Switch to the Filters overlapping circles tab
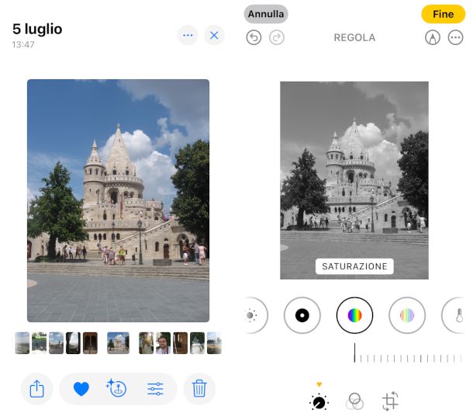Screen dimensions: 473x420 354,401
